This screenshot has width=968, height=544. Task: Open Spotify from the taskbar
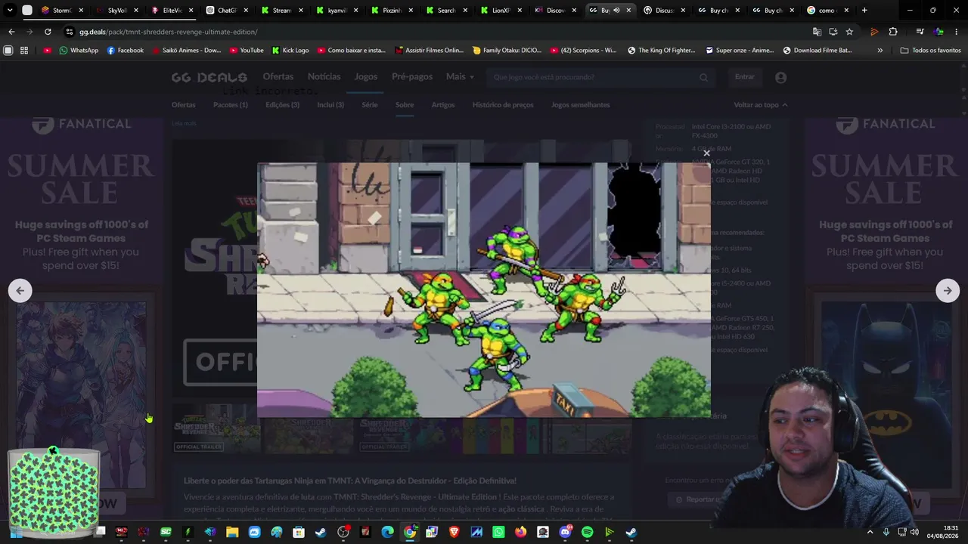pos(588,532)
